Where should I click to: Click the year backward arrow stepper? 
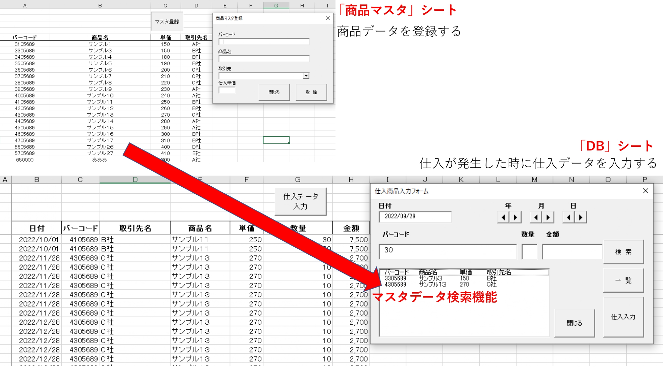point(503,217)
